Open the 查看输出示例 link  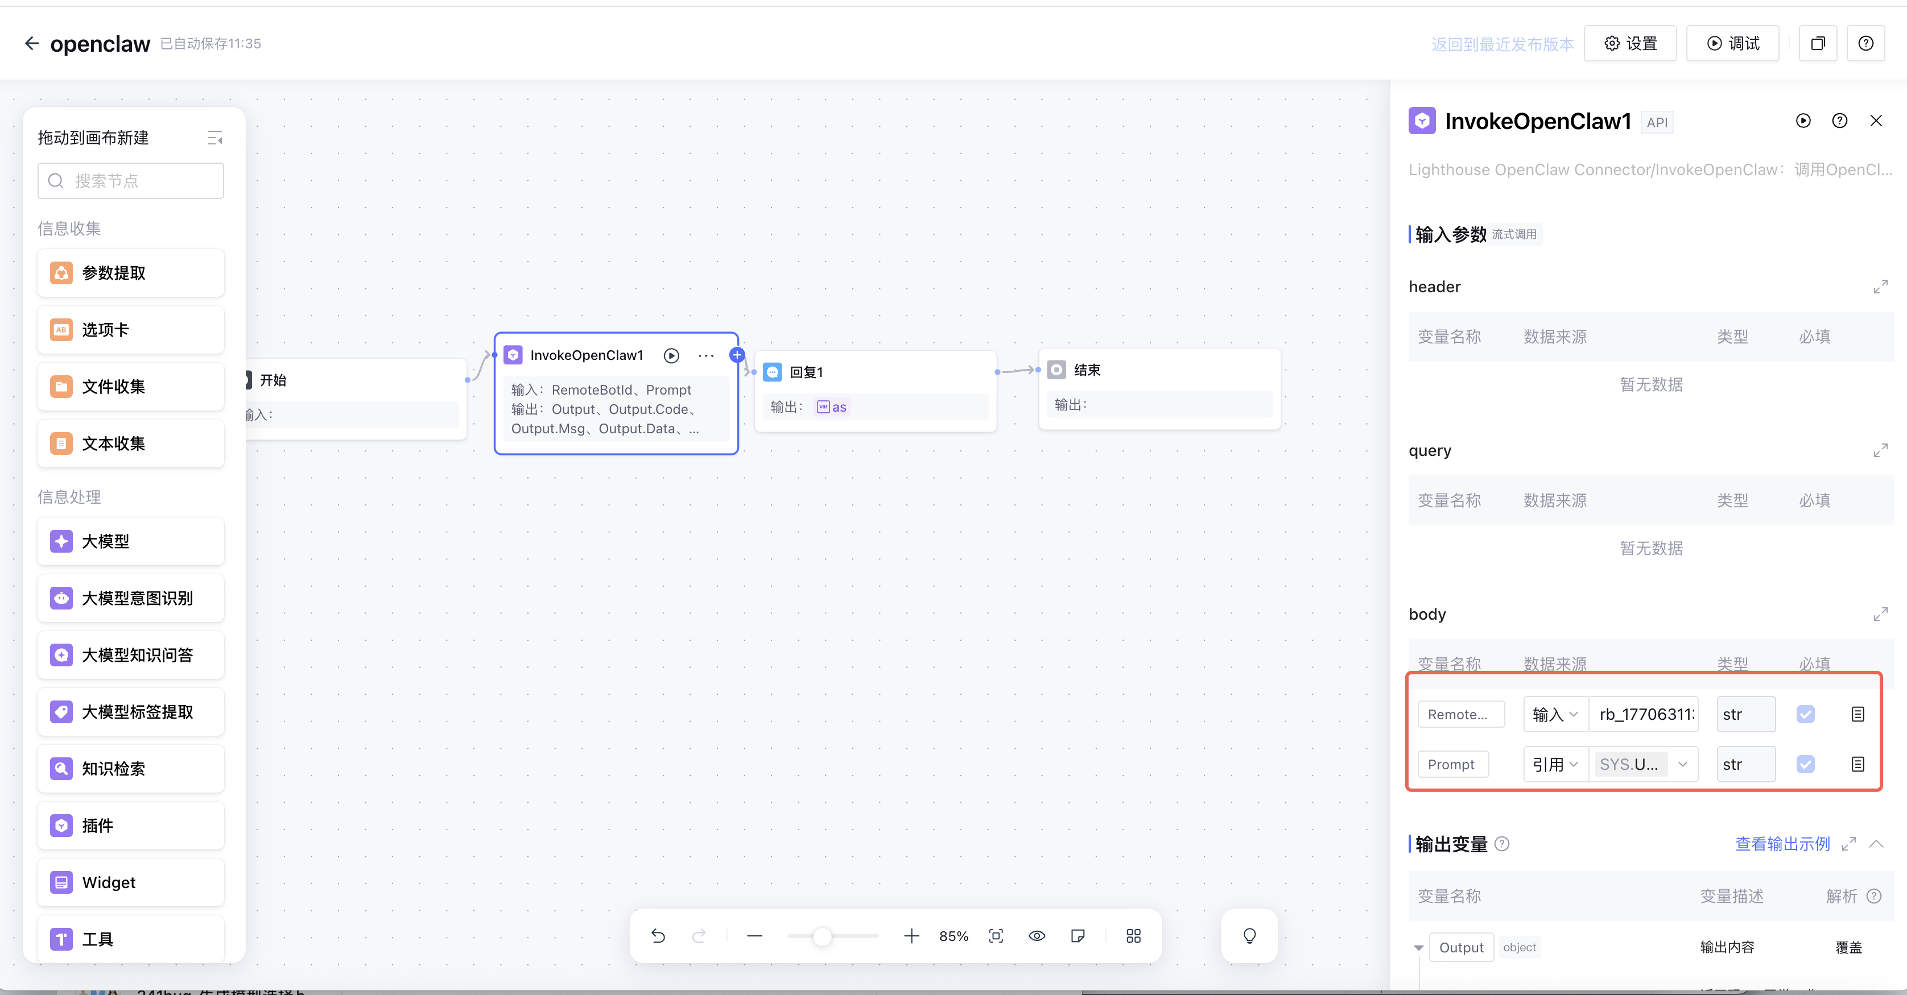[x=1782, y=844]
